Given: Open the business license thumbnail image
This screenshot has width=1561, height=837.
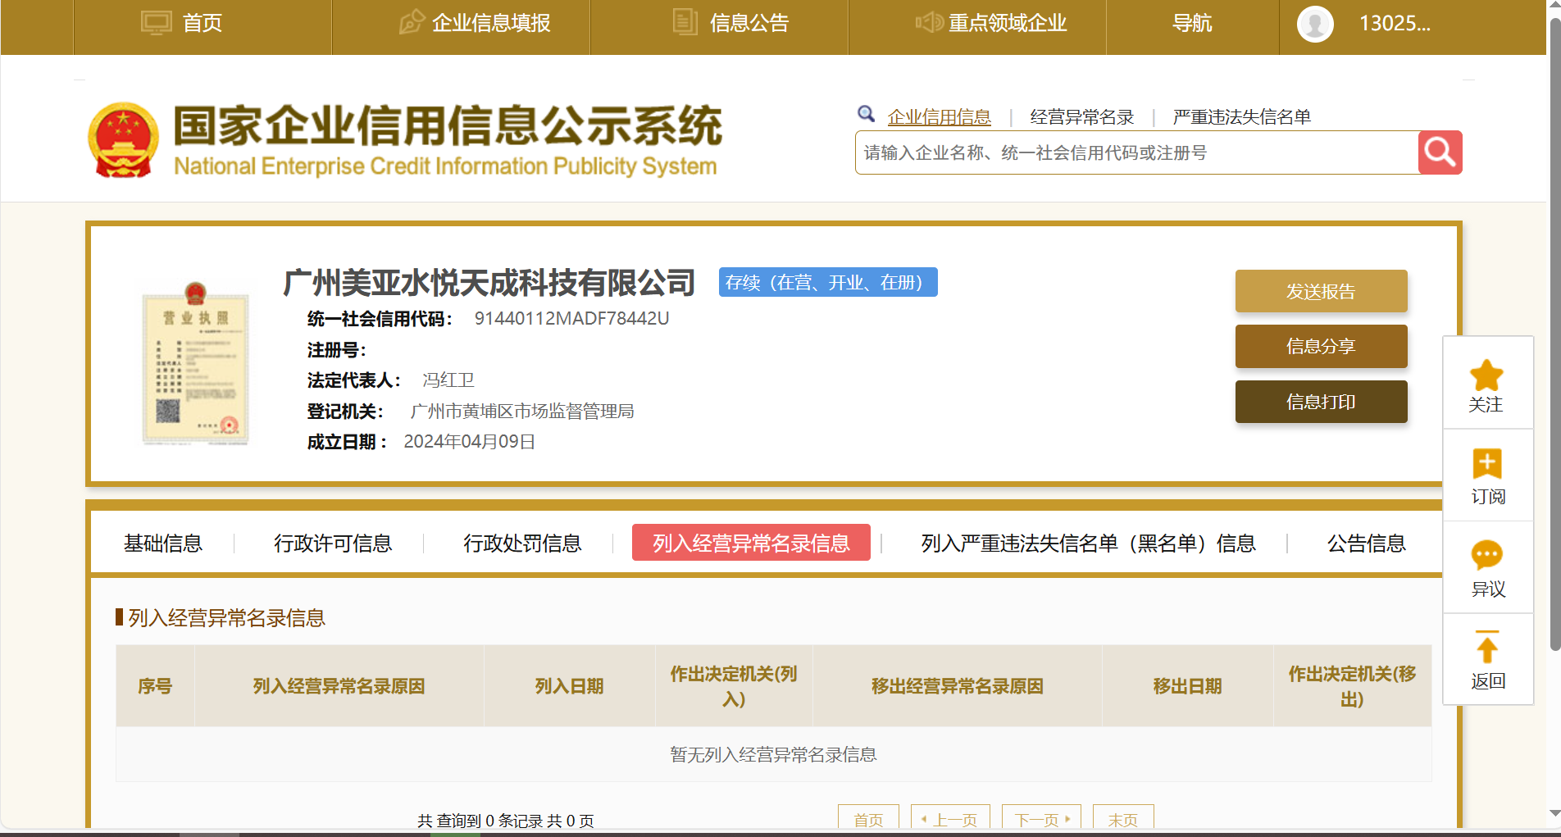Looking at the screenshot, I should tap(195, 363).
